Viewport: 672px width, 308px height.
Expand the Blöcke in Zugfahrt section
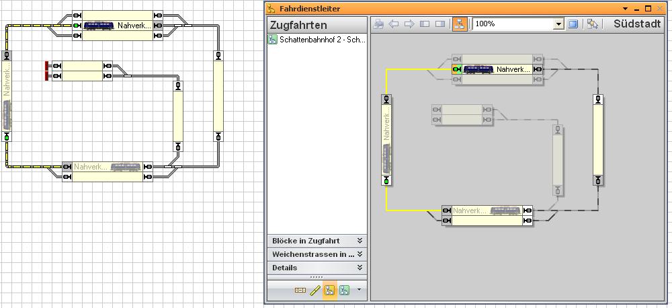(360, 241)
